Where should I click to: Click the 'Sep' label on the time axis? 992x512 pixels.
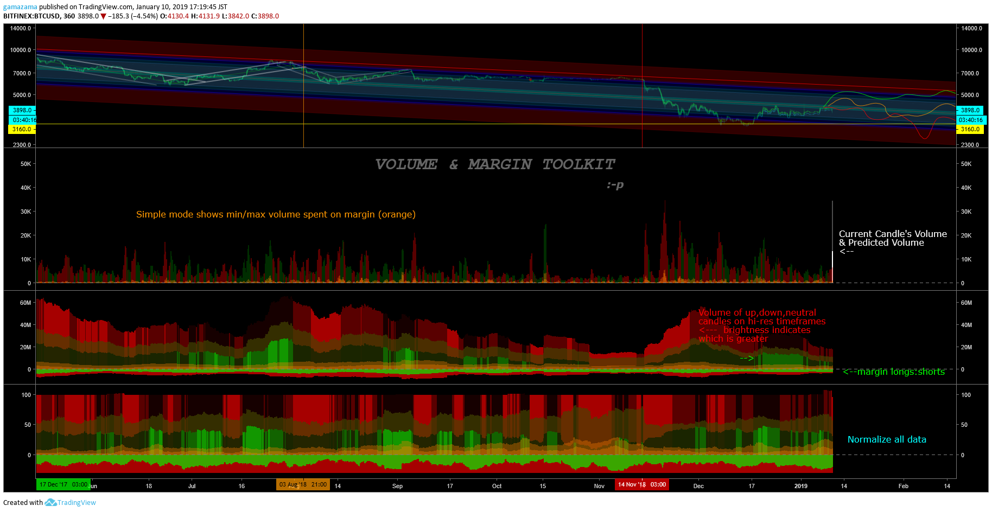point(397,486)
